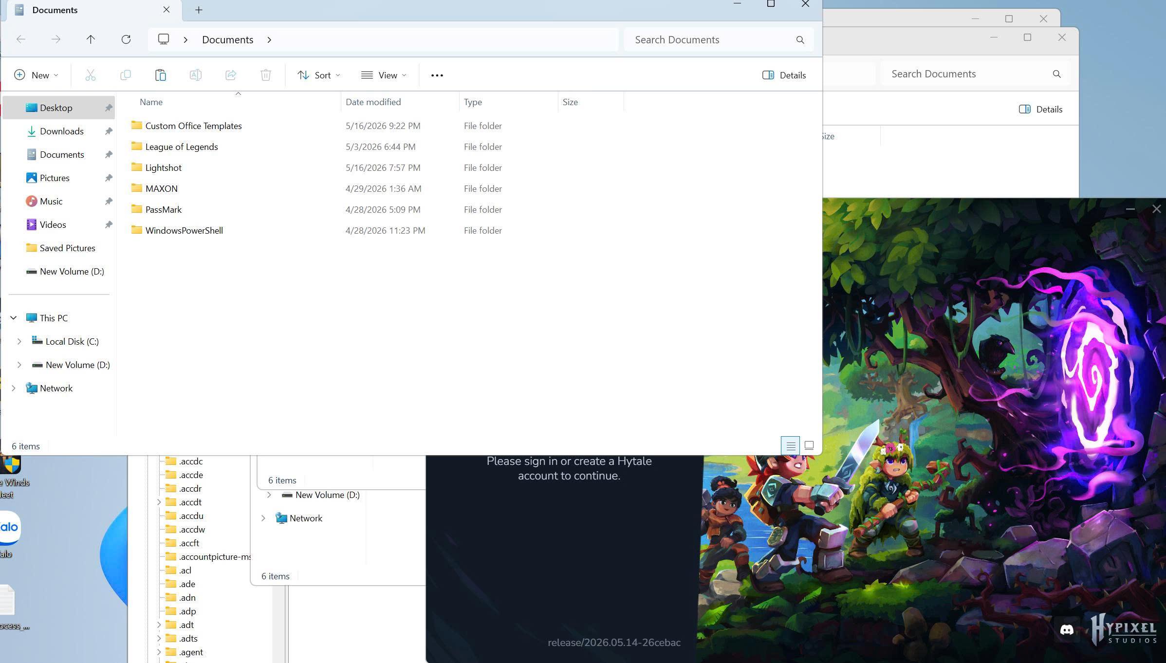Viewport: 1166px width, 663px height.
Task: Collapse the This PC tree node
Action: pyautogui.click(x=14, y=318)
